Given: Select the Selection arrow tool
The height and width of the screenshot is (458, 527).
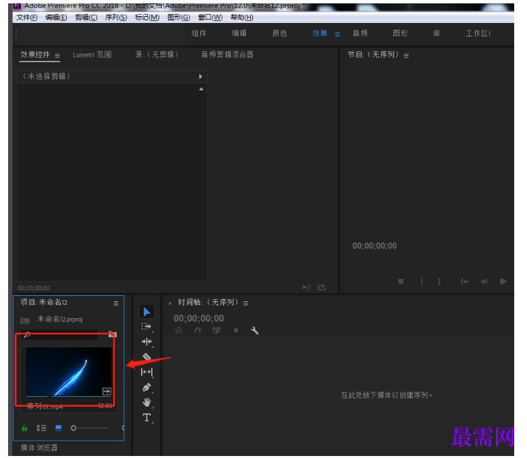Looking at the screenshot, I should point(147,311).
